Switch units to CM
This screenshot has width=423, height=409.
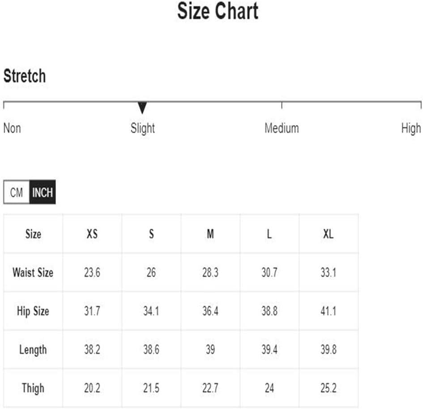(17, 192)
